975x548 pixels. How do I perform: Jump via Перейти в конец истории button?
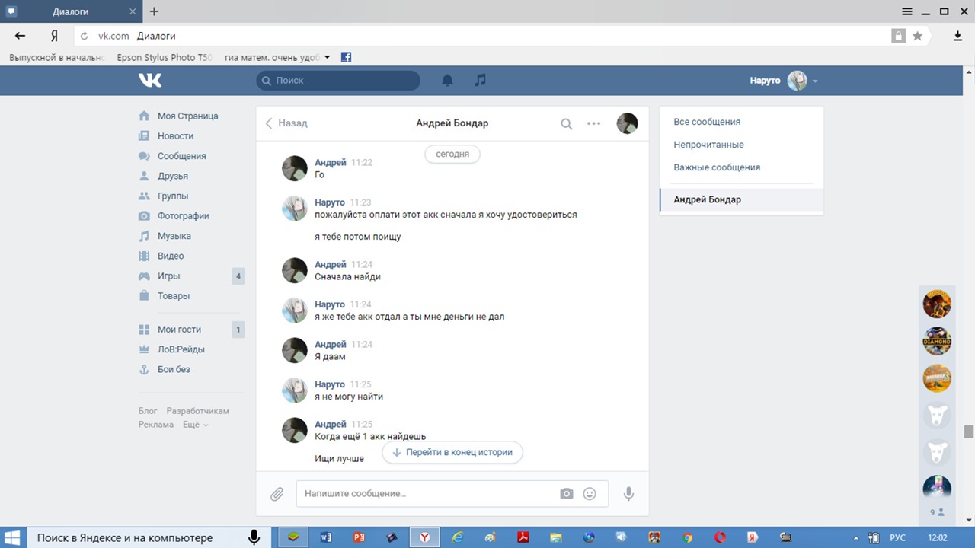[x=452, y=452]
